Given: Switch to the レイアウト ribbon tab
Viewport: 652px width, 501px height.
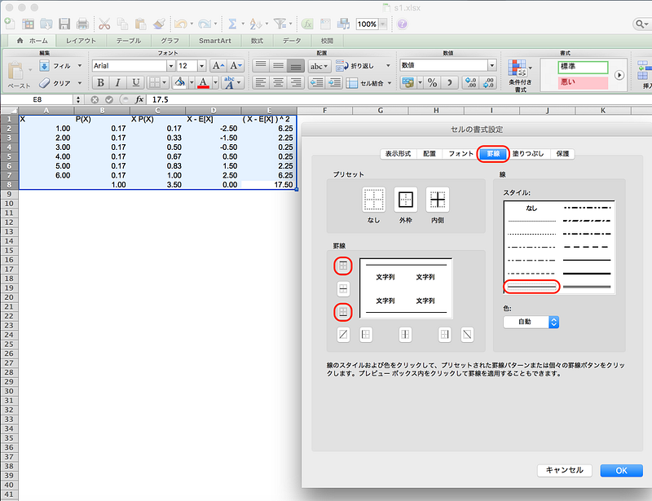Looking at the screenshot, I should (x=81, y=41).
